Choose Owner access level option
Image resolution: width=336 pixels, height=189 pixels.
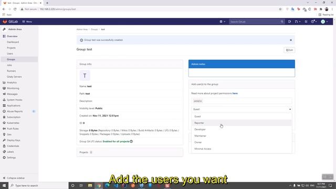click(241, 142)
